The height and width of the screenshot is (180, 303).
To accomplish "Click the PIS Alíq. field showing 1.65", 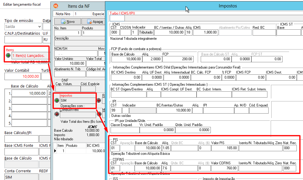I will pos(166,148).
